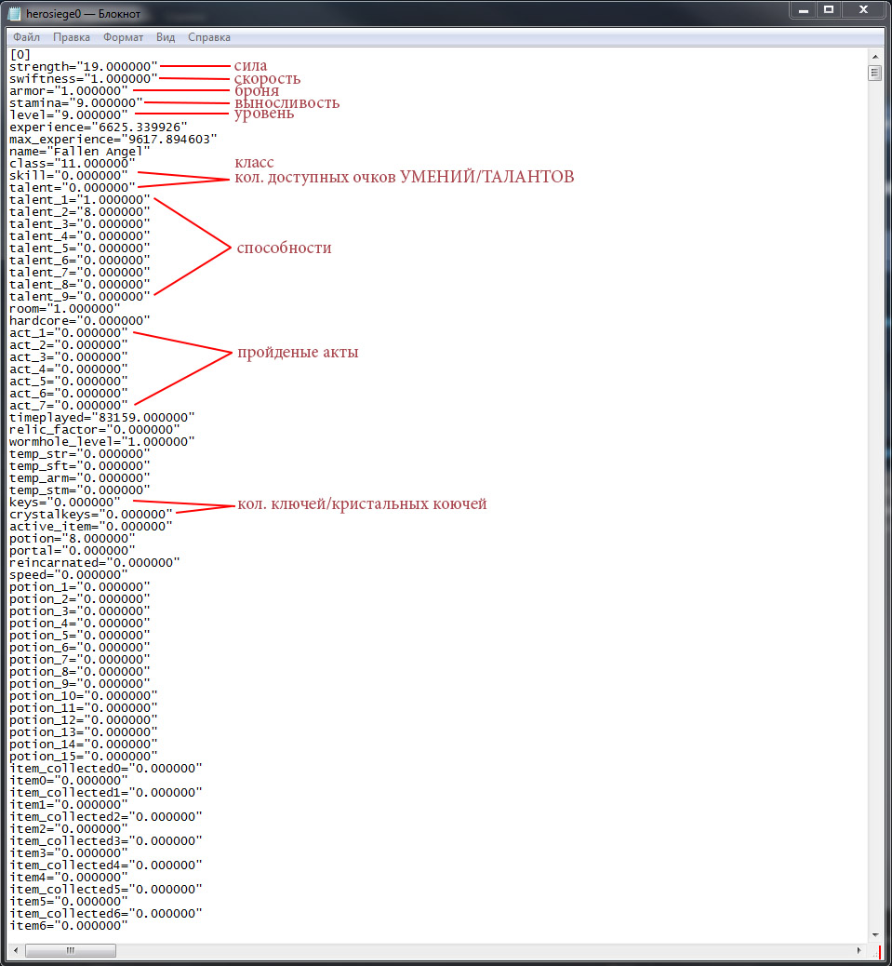
Task: Click the line item_collected6="0.000000"
Action: click(105, 914)
